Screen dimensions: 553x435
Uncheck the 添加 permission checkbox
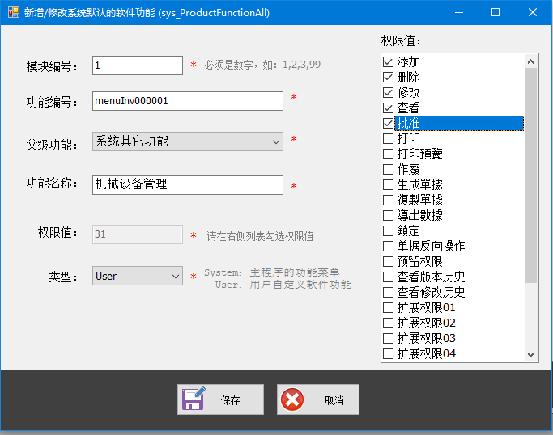pos(389,62)
